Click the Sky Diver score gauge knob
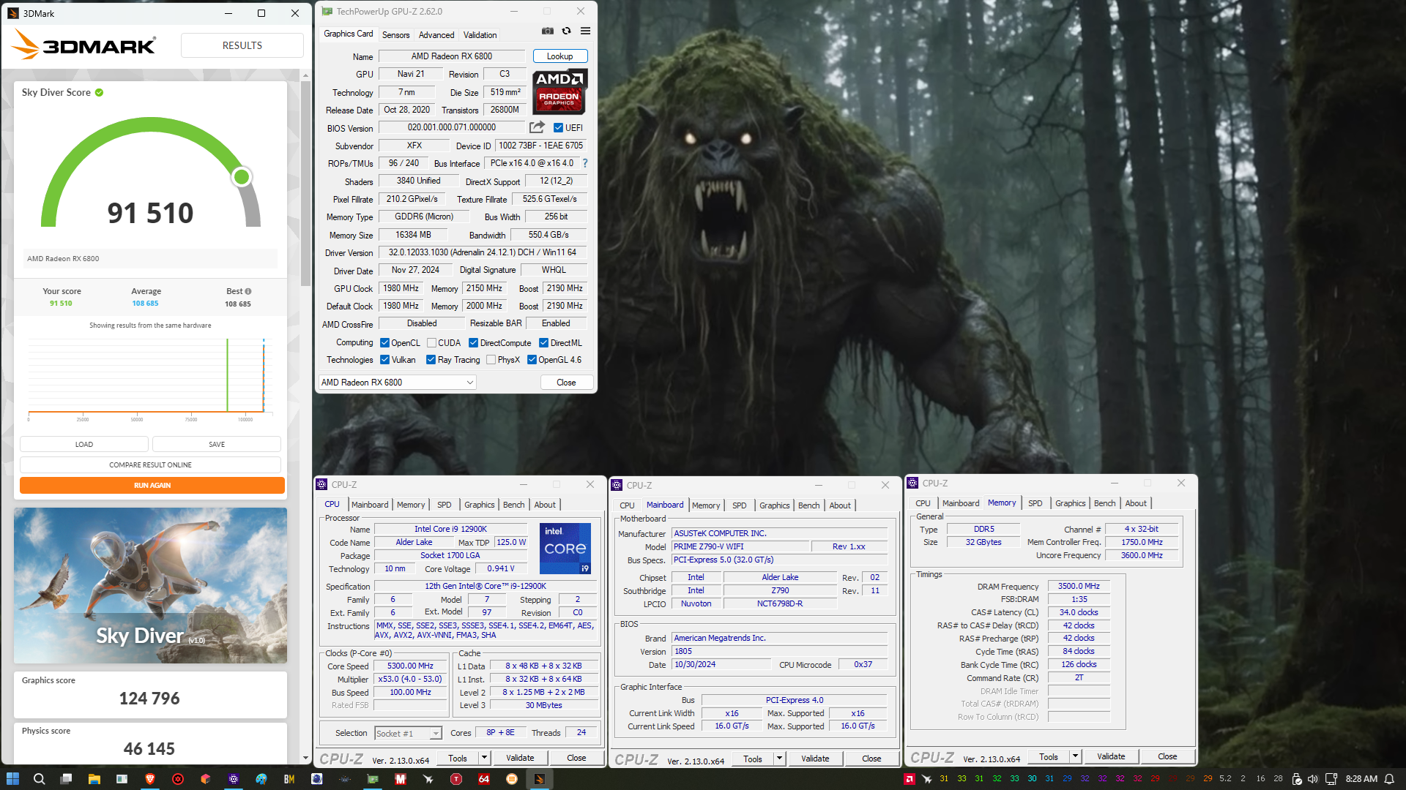 pos(242,176)
